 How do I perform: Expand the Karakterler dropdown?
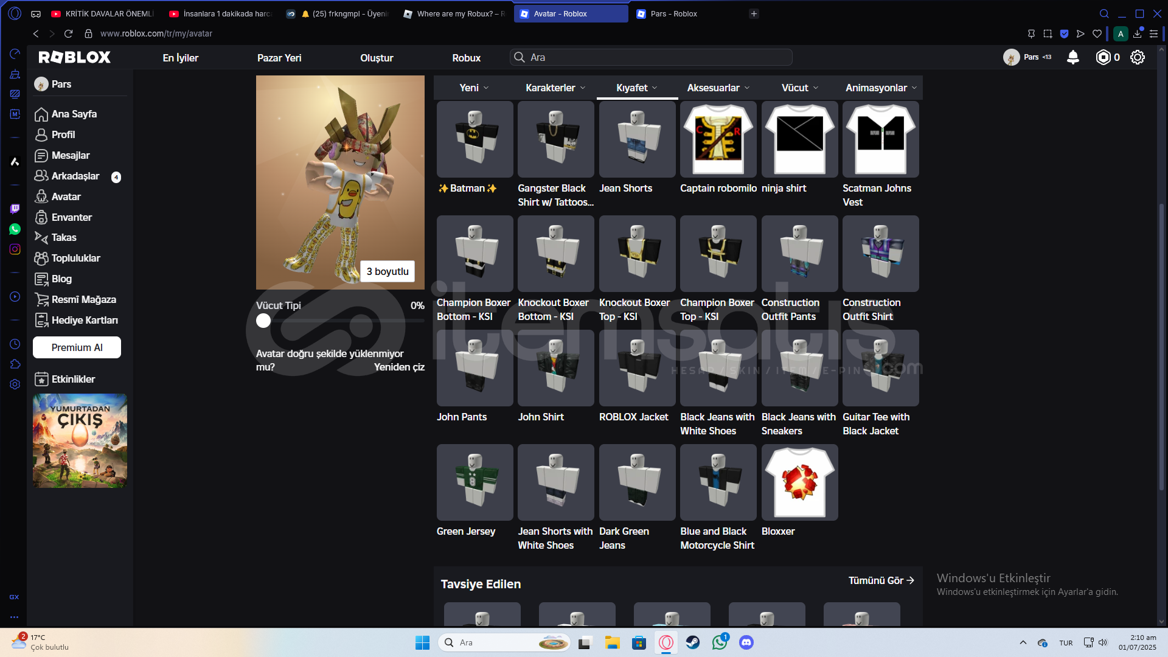point(555,88)
